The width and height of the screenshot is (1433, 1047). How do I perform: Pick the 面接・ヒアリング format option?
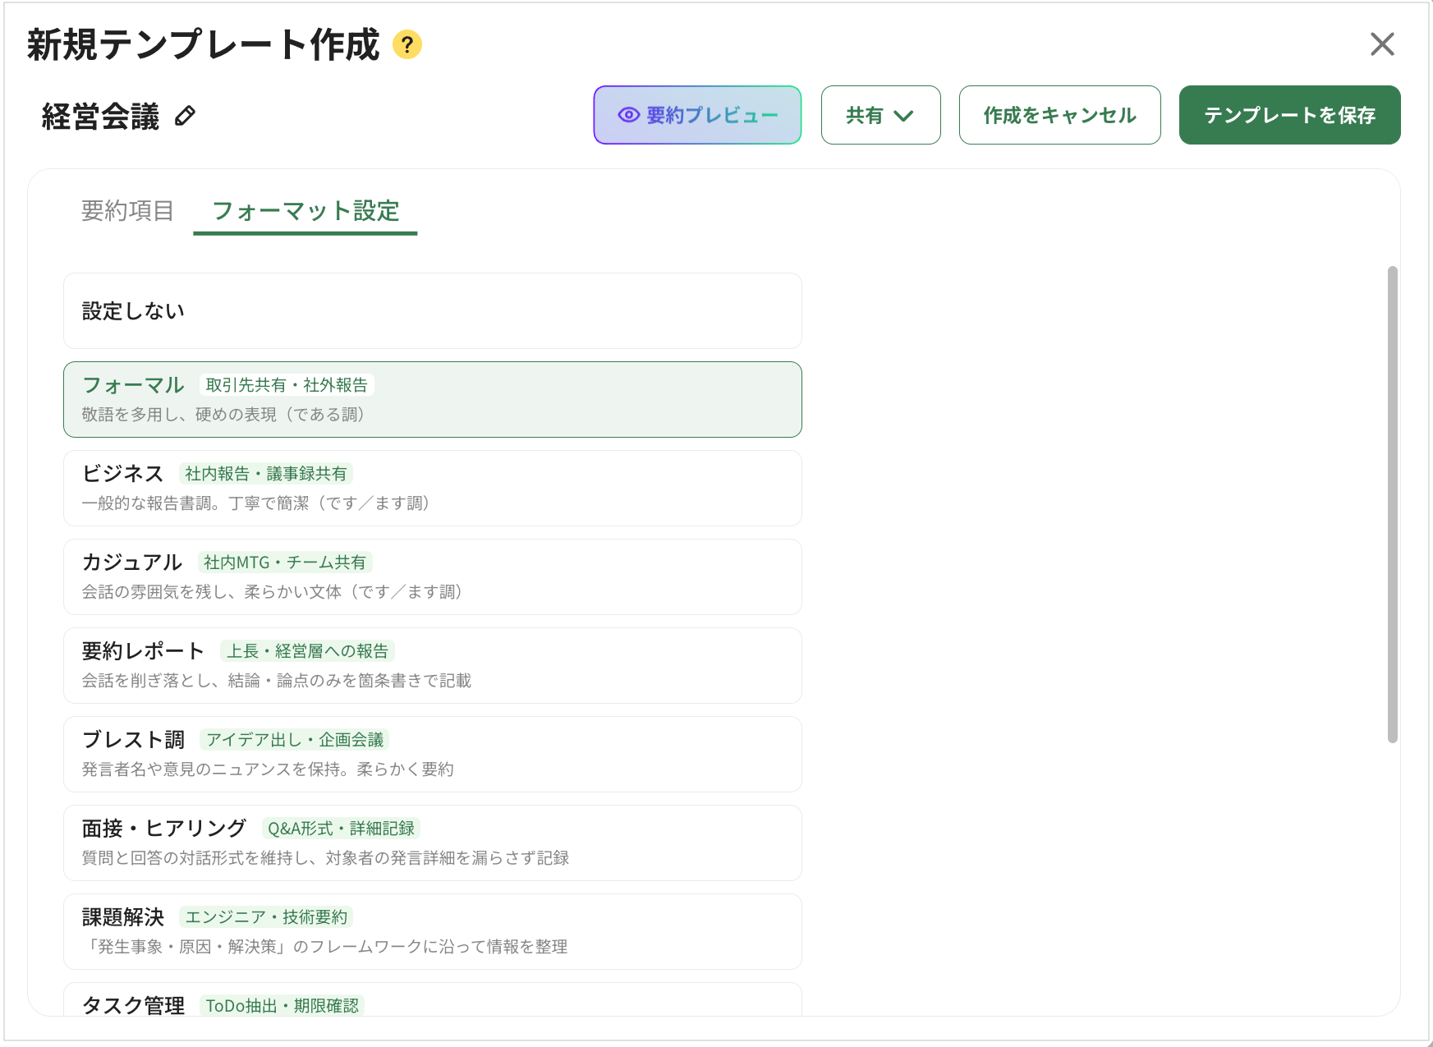[x=432, y=843]
